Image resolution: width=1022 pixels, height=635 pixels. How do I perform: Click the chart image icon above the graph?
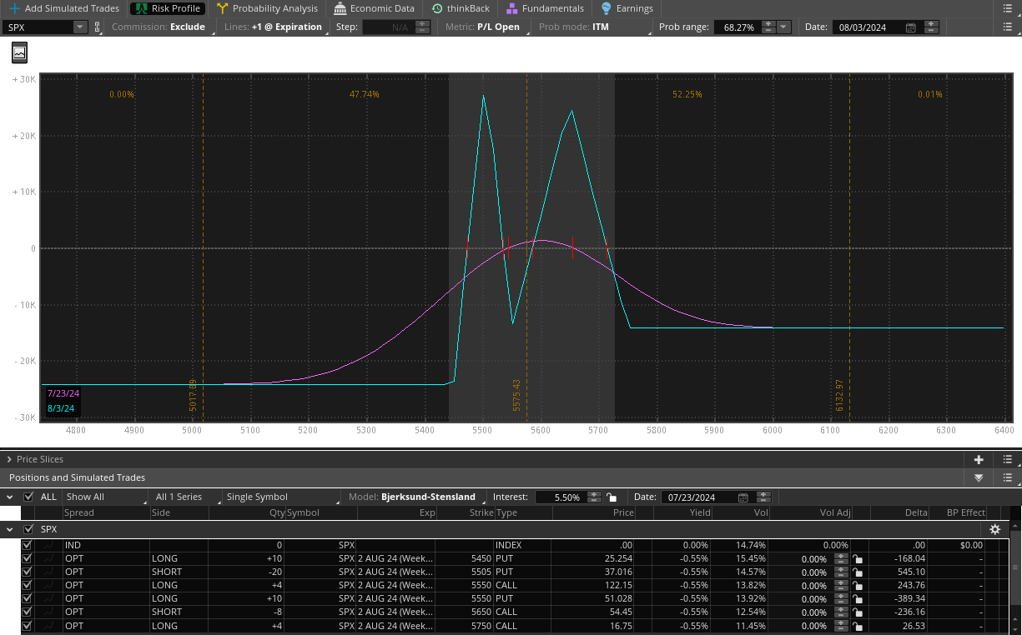point(19,52)
